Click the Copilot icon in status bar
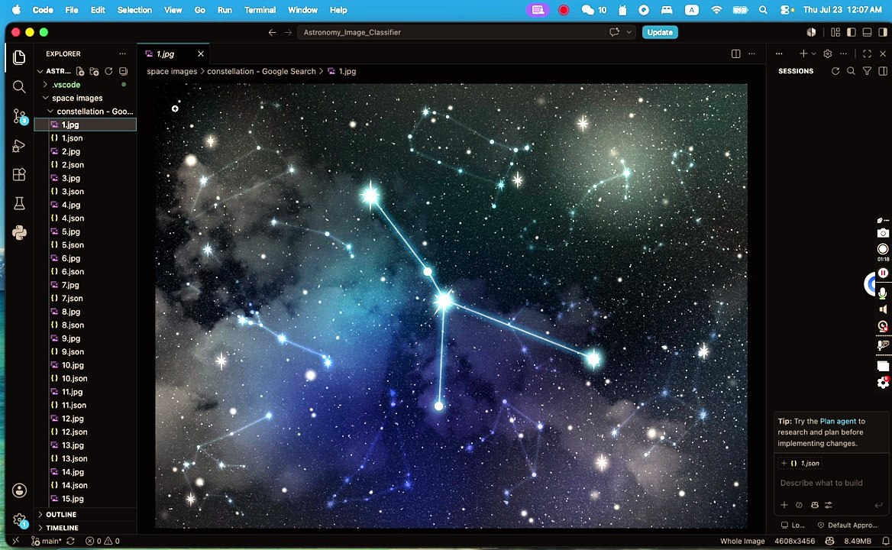 coord(829,541)
